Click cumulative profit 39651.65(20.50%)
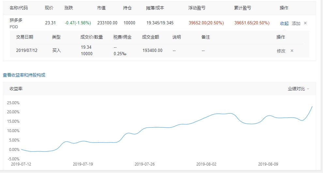Image resolution: width=323 pixels, height=173 pixels. click(252, 23)
